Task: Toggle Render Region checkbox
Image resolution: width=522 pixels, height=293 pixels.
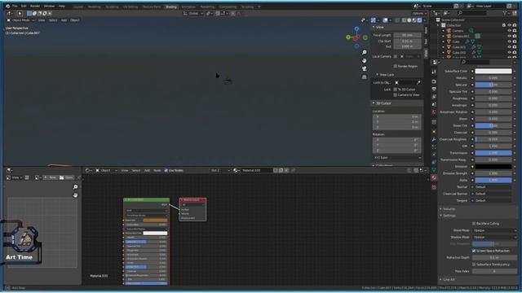Action: (395, 66)
